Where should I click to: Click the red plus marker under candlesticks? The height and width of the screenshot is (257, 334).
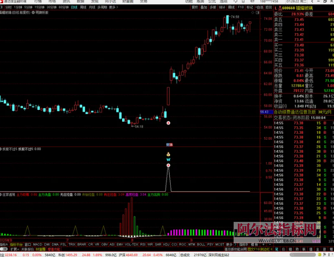(x=168, y=123)
